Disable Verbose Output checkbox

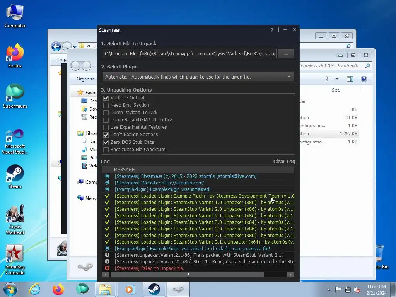click(x=106, y=98)
